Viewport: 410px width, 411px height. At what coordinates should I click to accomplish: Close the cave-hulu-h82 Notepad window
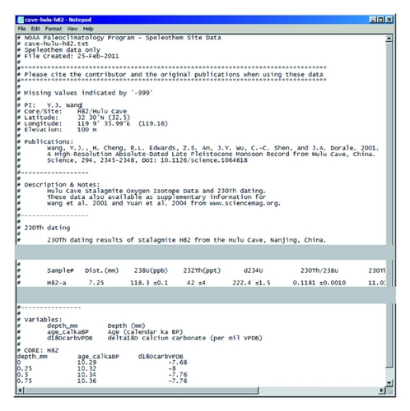pos(389,20)
